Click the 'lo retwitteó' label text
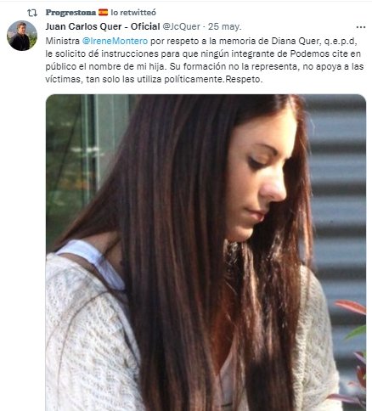The width and height of the screenshot is (372, 411). coord(133,13)
